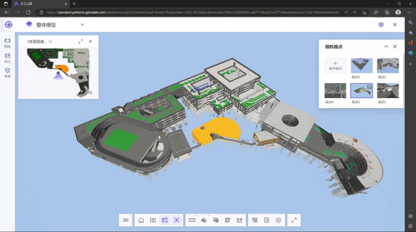The image size is (416, 232).
Task: Click the camera roaming icon in toolbar
Action: pos(153,220)
